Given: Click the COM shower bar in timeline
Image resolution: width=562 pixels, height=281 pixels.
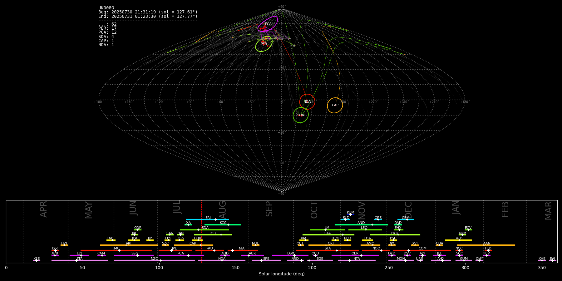Looking at the screenshot, I should [x=421, y=250].
